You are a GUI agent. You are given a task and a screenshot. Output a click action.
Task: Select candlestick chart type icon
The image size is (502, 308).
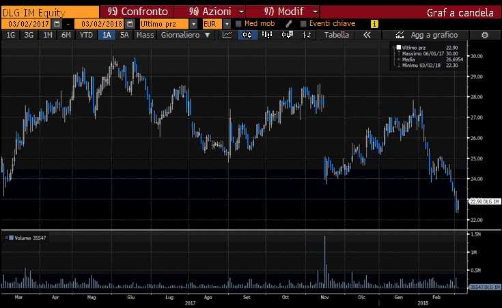click(x=247, y=35)
